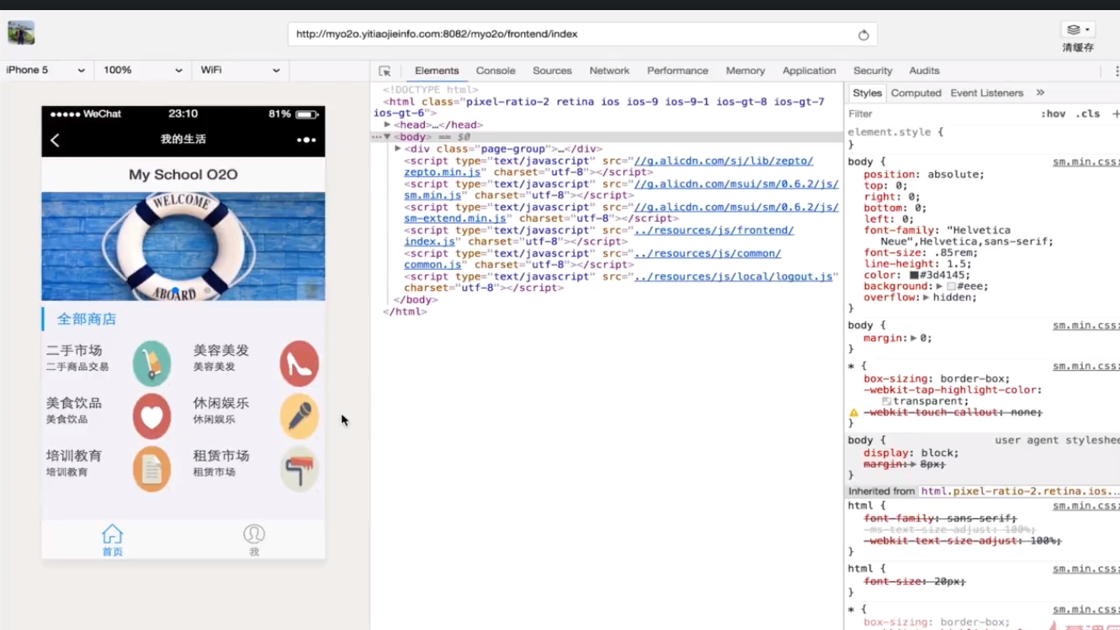Open the local/logout.js script link
Image resolution: width=1120 pixels, height=630 pixels.
click(x=733, y=276)
